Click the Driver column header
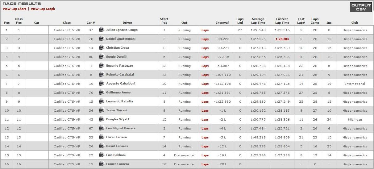 [x=127, y=23]
